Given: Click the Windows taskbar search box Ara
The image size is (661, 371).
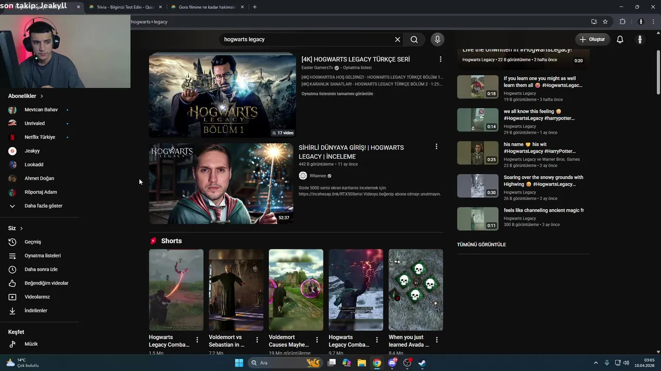Looking at the screenshot, I should coord(285,363).
